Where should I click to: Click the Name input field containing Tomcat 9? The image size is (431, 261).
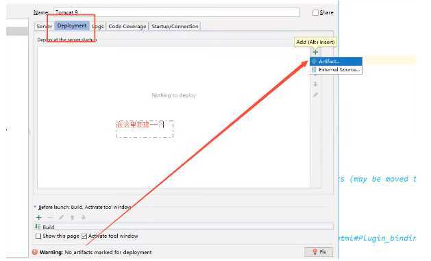click(x=177, y=12)
